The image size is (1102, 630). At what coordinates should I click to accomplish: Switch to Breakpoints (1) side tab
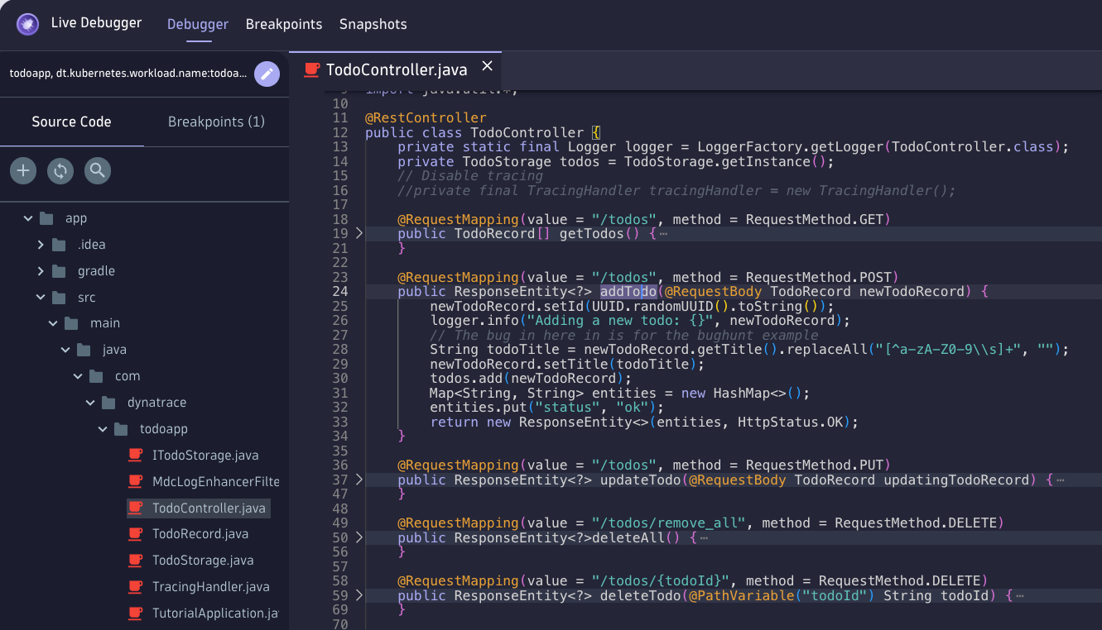click(x=216, y=122)
